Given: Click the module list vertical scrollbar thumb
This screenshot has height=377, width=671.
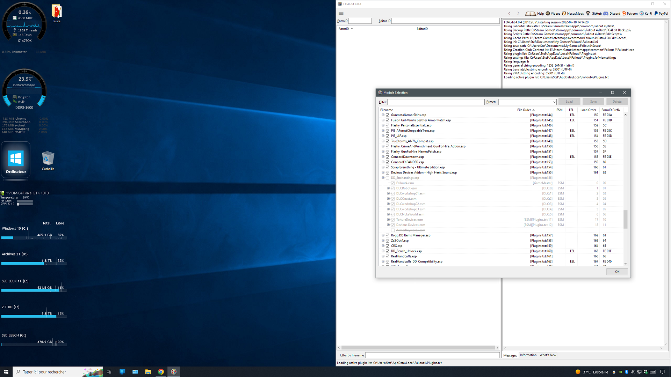Looking at the screenshot, I should coord(626,219).
